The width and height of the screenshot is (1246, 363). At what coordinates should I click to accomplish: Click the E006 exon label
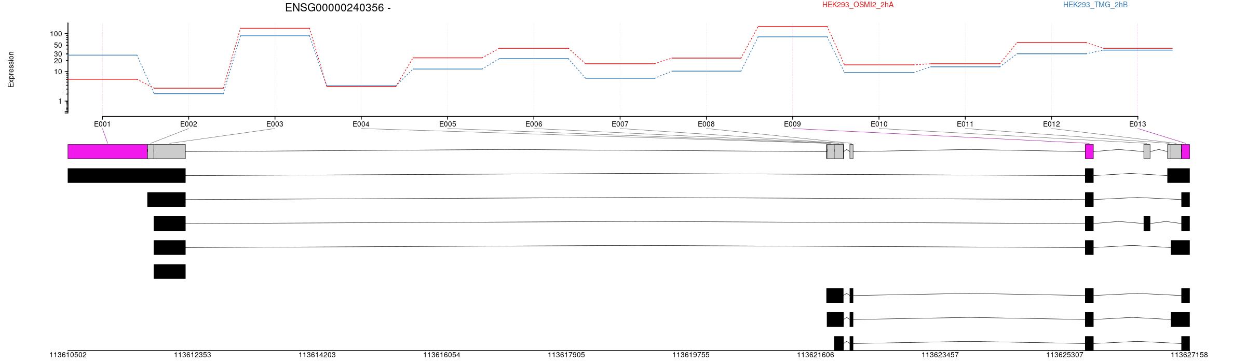[x=534, y=124]
